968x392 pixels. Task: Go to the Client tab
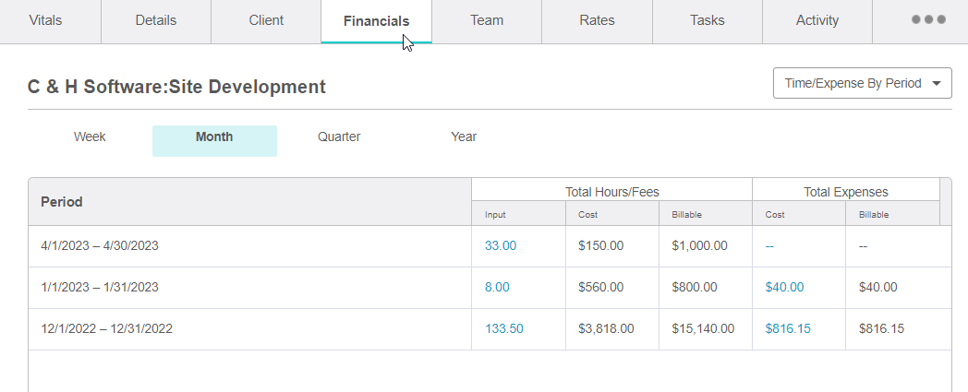point(266,20)
